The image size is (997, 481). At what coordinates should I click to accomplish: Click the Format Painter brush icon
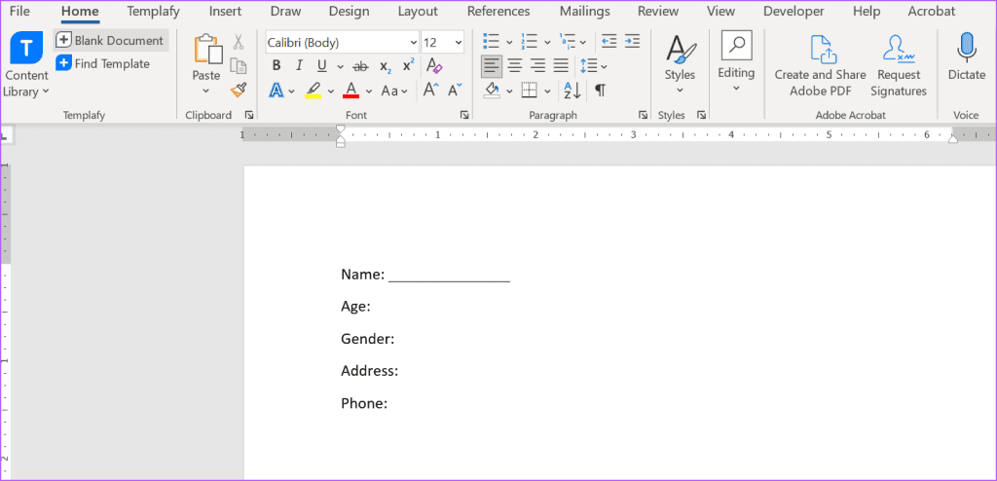pos(239,91)
